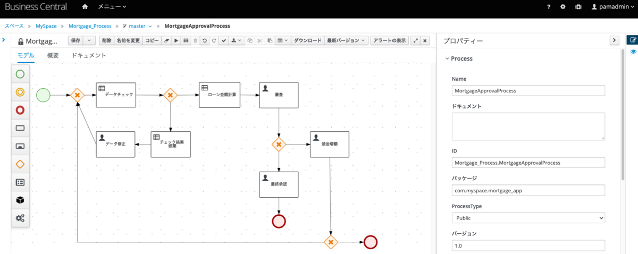Switch to the 概要 tab

(x=53, y=55)
